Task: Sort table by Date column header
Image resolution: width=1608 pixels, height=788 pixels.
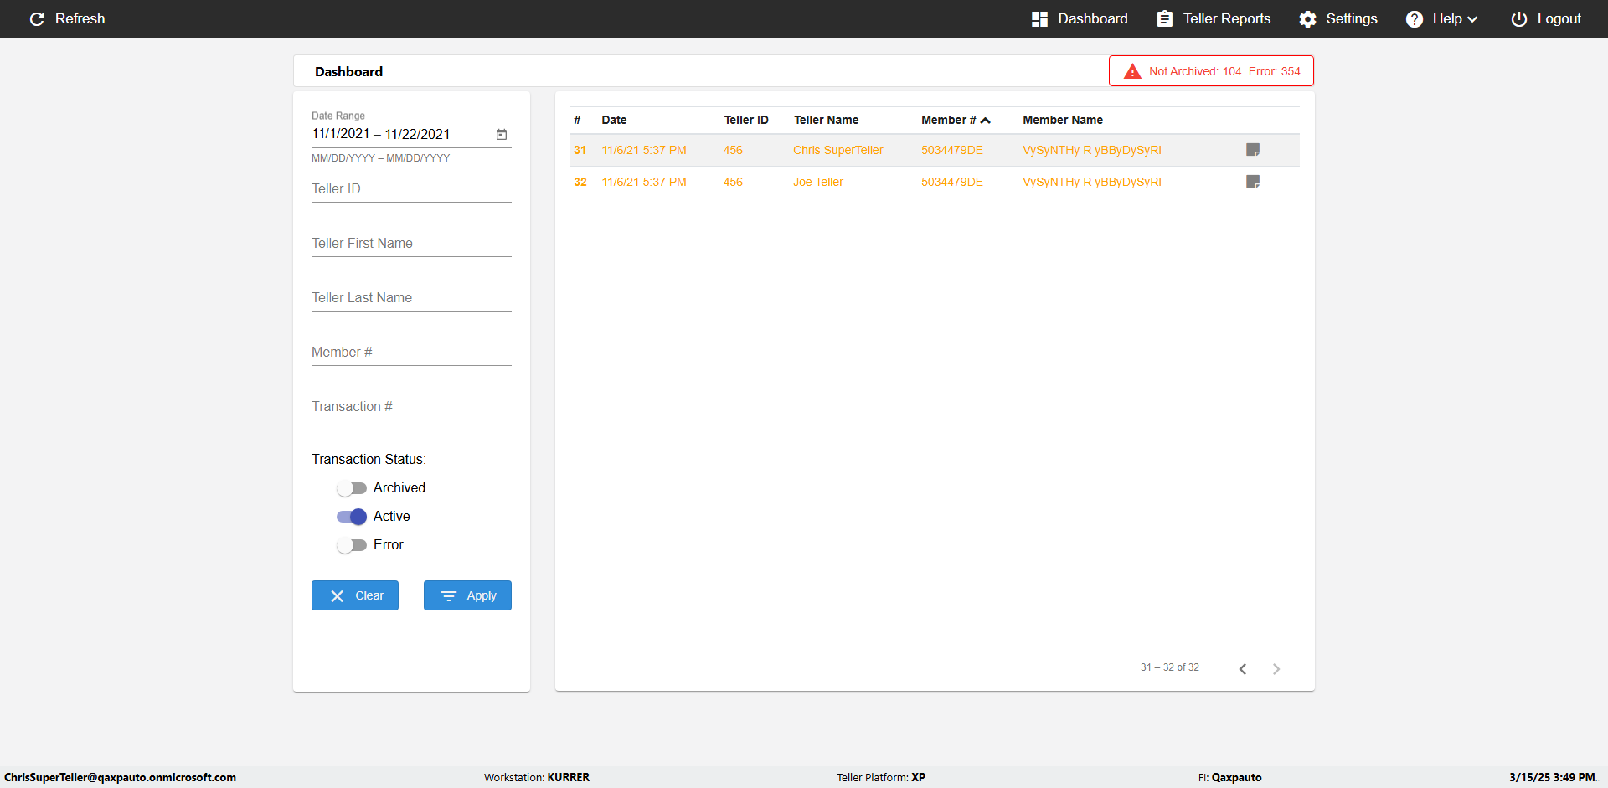Action: pos(614,120)
